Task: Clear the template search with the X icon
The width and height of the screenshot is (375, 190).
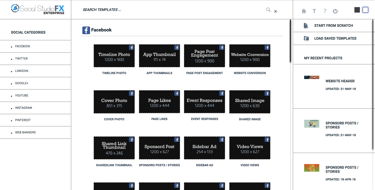Action: (x=276, y=11)
